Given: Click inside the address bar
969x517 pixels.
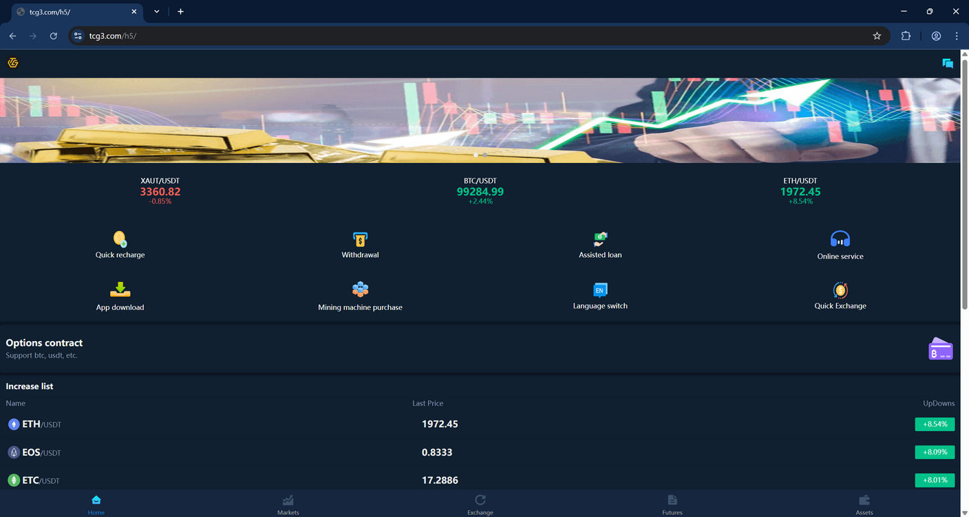Looking at the screenshot, I should [x=413, y=35].
